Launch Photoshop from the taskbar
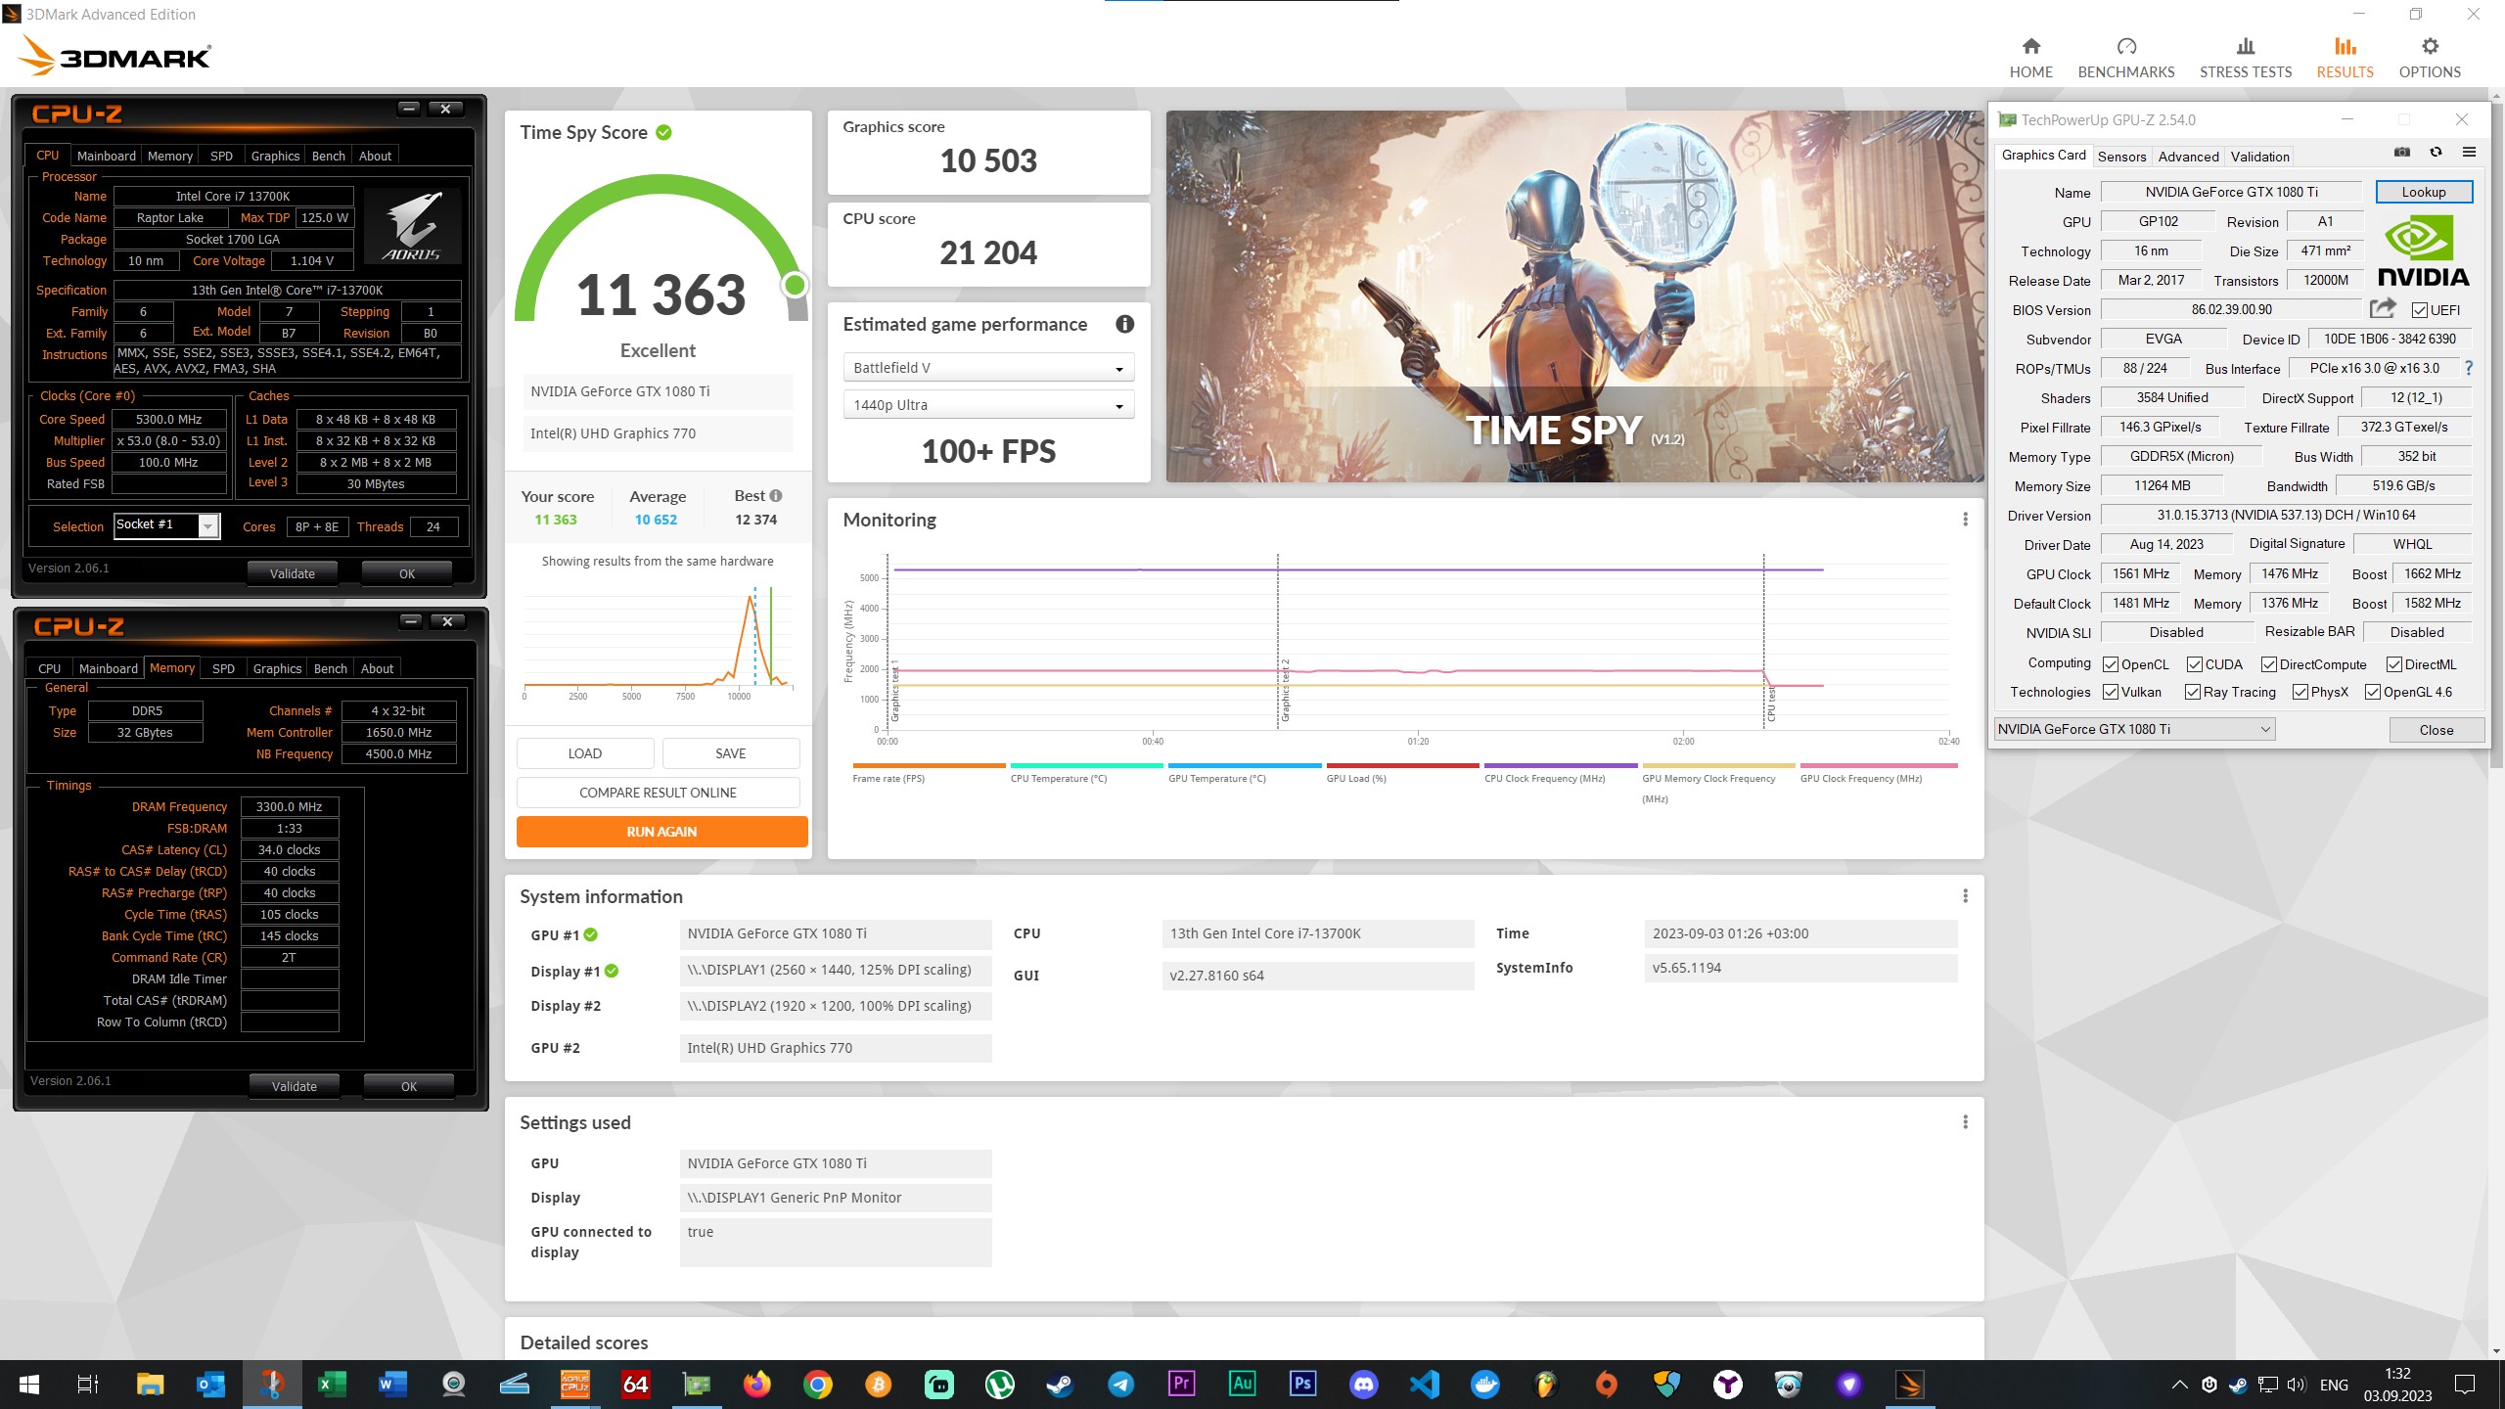Image resolution: width=2505 pixels, height=1409 pixels. pyautogui.click(x=1302, y=1385)
